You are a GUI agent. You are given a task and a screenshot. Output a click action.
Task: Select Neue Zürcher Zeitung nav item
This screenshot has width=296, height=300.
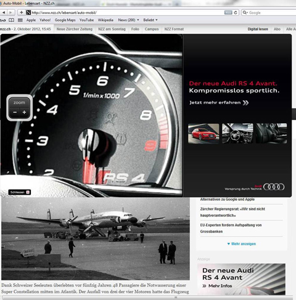point(75,29)
